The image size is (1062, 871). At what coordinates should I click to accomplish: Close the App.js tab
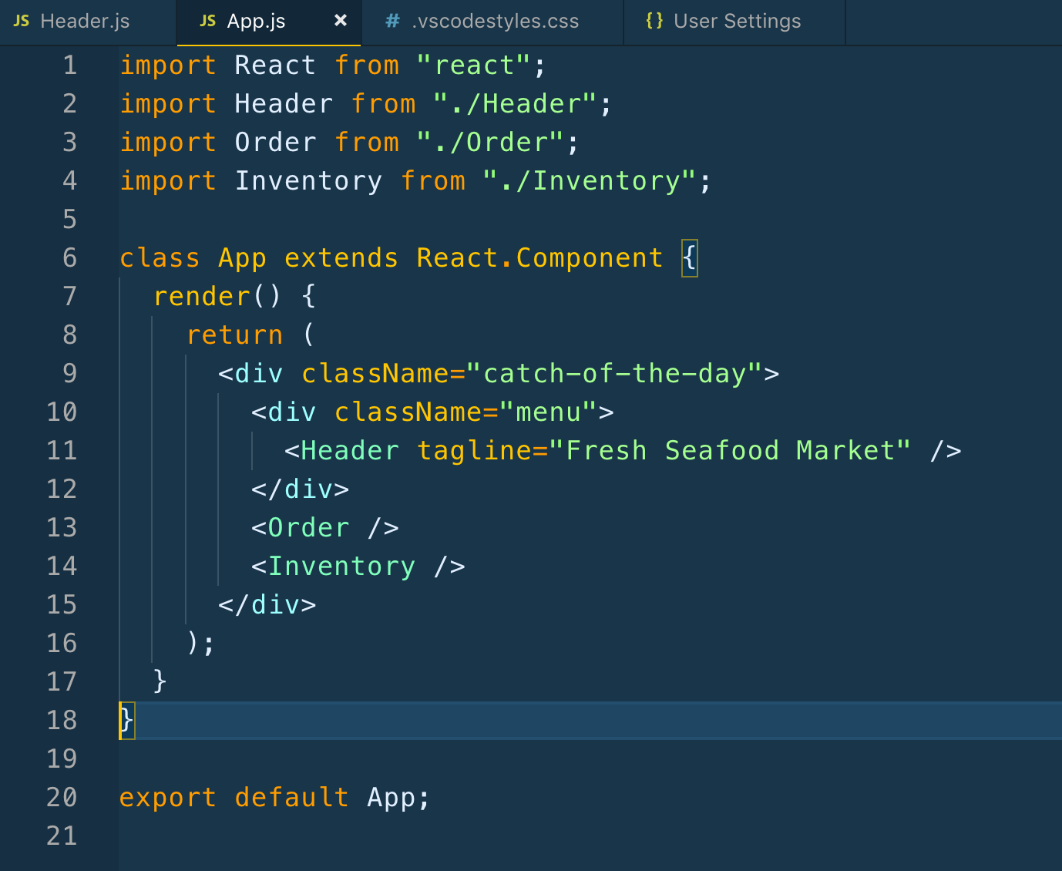[341, 22]
